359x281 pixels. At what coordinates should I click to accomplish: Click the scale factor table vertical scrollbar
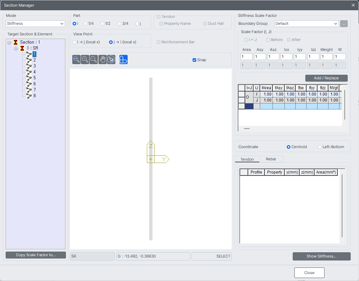pos(344,105)
